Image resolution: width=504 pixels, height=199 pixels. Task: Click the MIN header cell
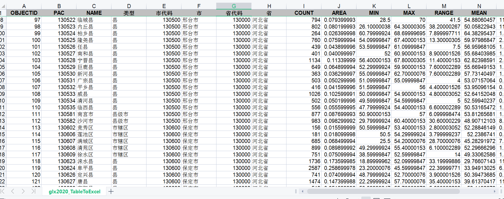pos(374,13)
